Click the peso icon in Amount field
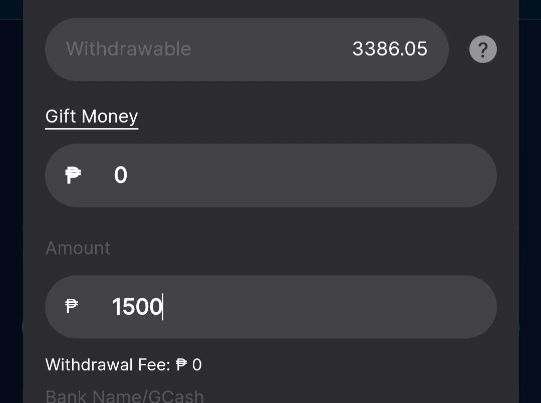The image size is (541, 403). pyautogui.click(x=72, y=306)
